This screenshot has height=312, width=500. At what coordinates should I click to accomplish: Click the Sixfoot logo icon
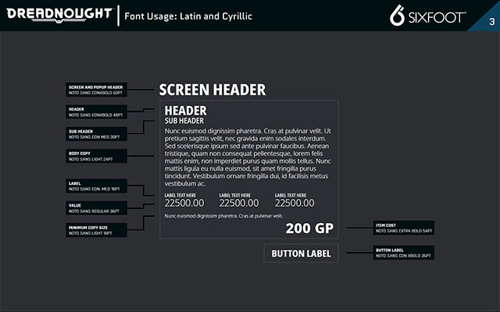coord(397,16)
